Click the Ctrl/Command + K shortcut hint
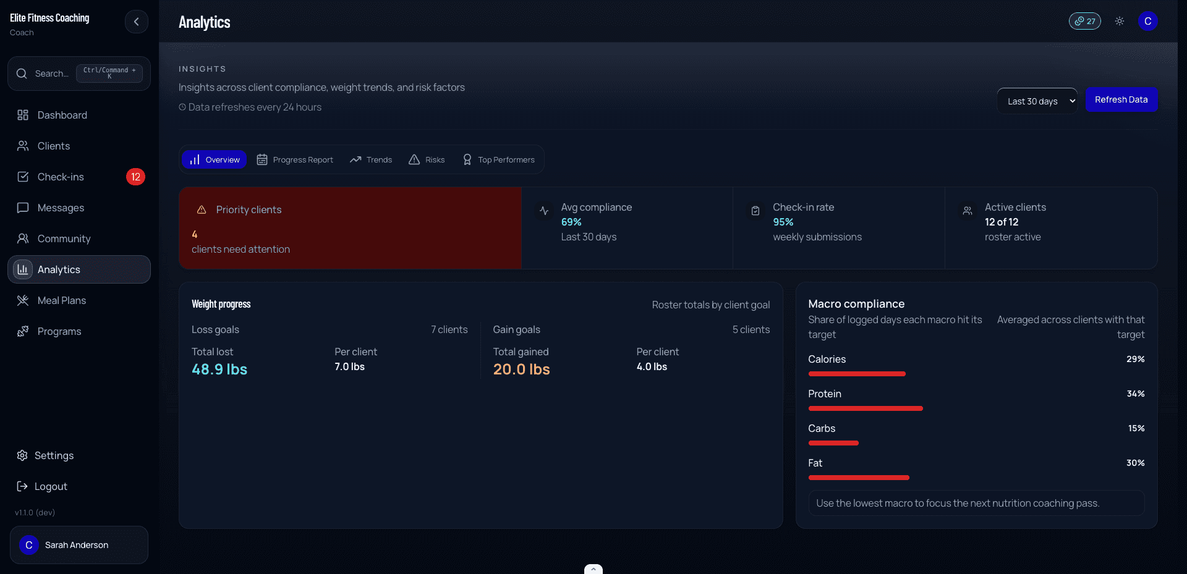The image size is (1187, 574). (x=109, y=73)
